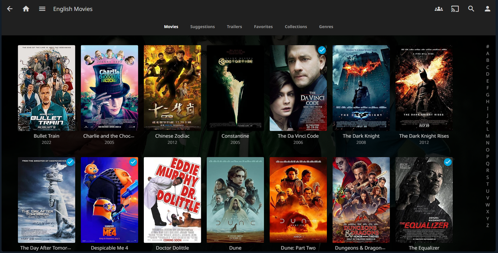Viewport: 498px width, 253px height.
Task: Jump to letter N in alphabet picker
Action: click(x=488, y=143)
